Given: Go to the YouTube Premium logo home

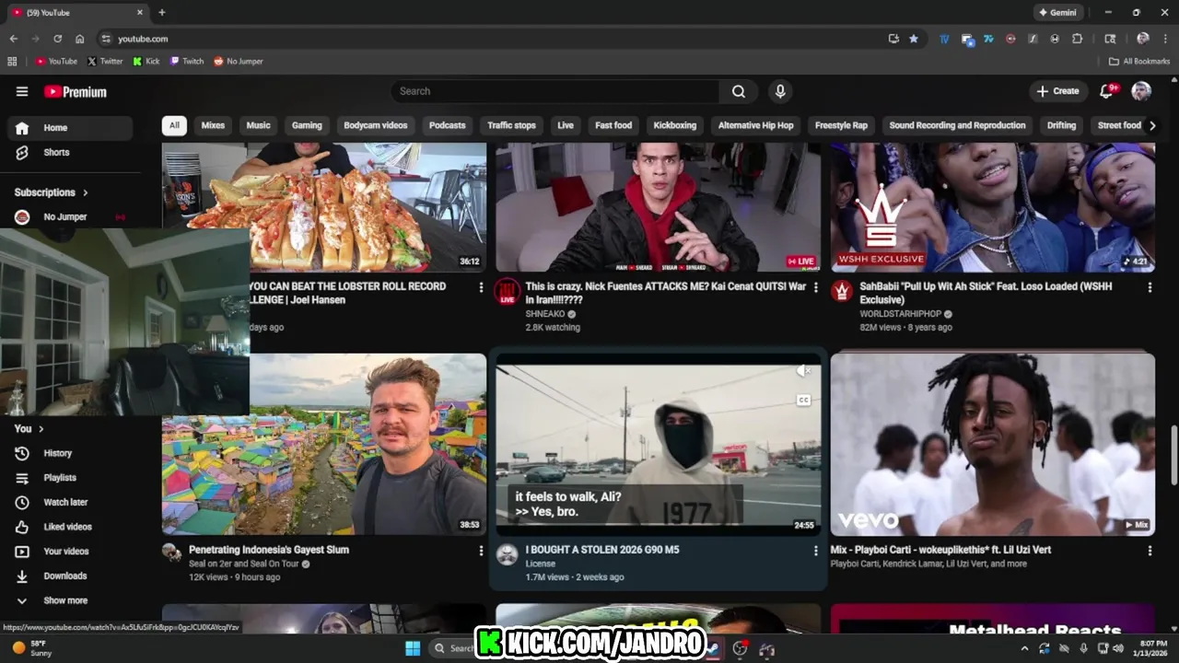Looking at the screenshot, I should pos(76,91).
